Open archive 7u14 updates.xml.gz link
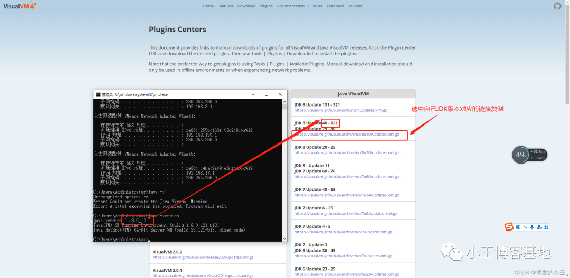 pyautogui.click(x=346, y=195)
